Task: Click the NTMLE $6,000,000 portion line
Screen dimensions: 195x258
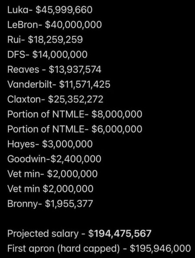Action: (x=75, y=129)
